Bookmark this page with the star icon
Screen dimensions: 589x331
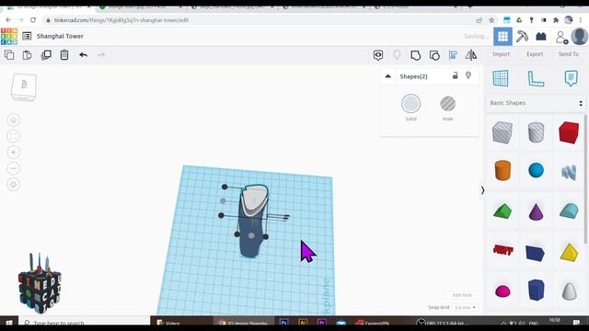(x=491, y=20)
